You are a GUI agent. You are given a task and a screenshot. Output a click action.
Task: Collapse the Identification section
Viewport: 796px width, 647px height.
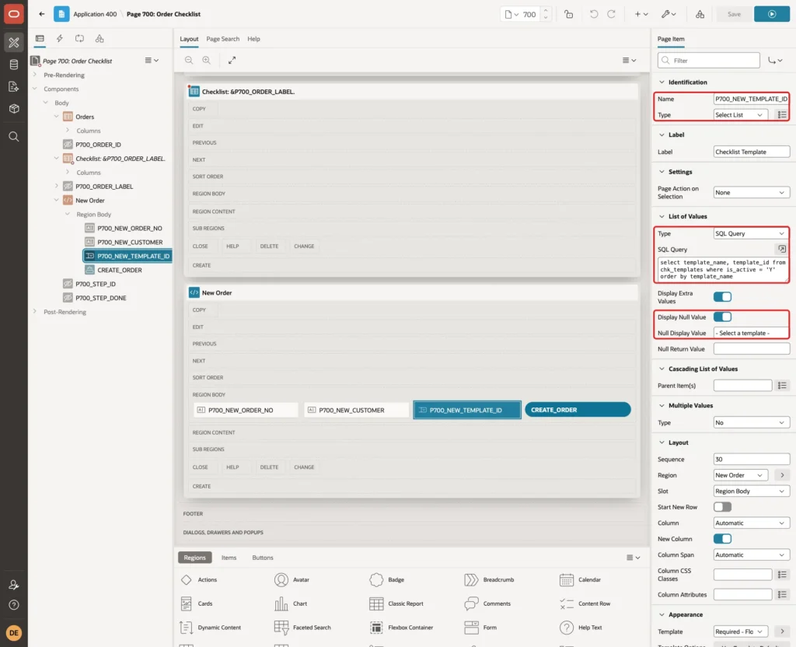pyautogui.click(x=662, y=82)
